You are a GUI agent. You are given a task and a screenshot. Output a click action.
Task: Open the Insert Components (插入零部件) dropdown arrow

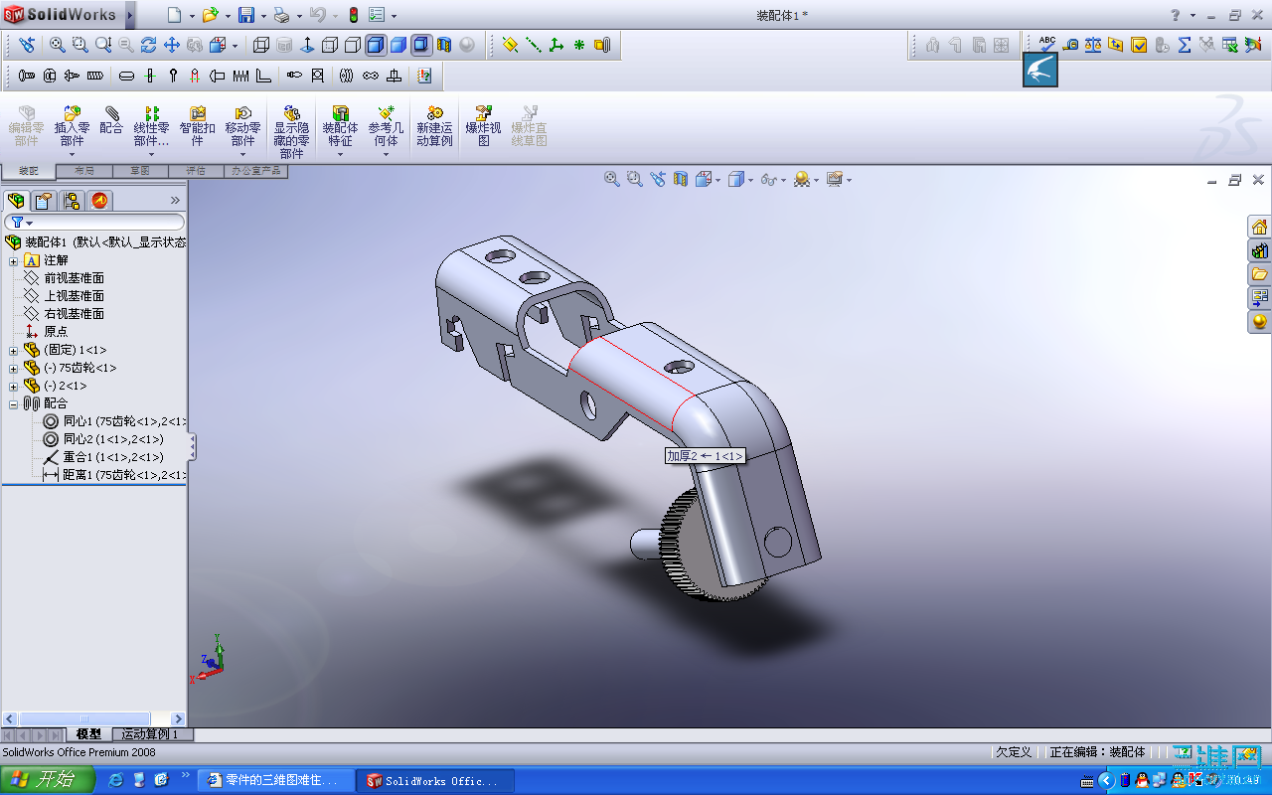(x=72, y=154)
